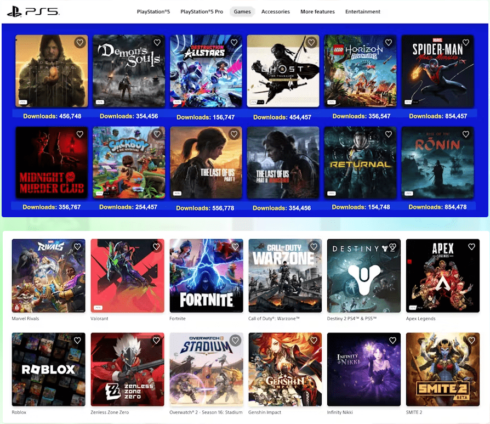Open Spider-Man Miles Morales cover

pos(437,71)
